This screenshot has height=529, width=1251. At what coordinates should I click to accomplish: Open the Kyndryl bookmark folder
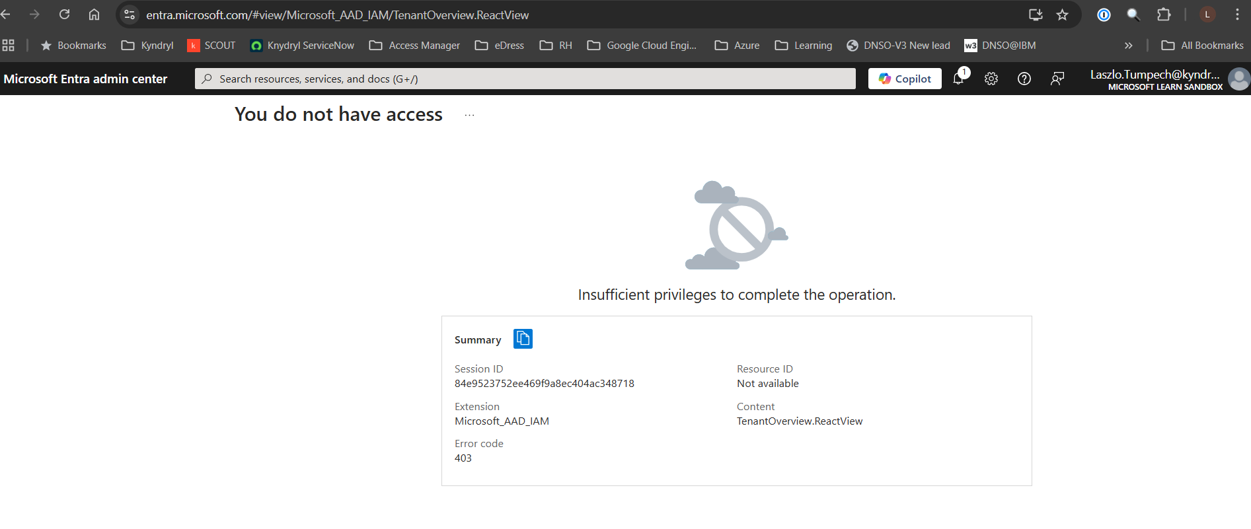tap(147, 45)
